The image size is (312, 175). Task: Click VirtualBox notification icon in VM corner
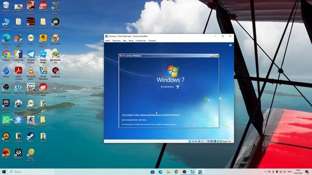[x=231, y=45]
